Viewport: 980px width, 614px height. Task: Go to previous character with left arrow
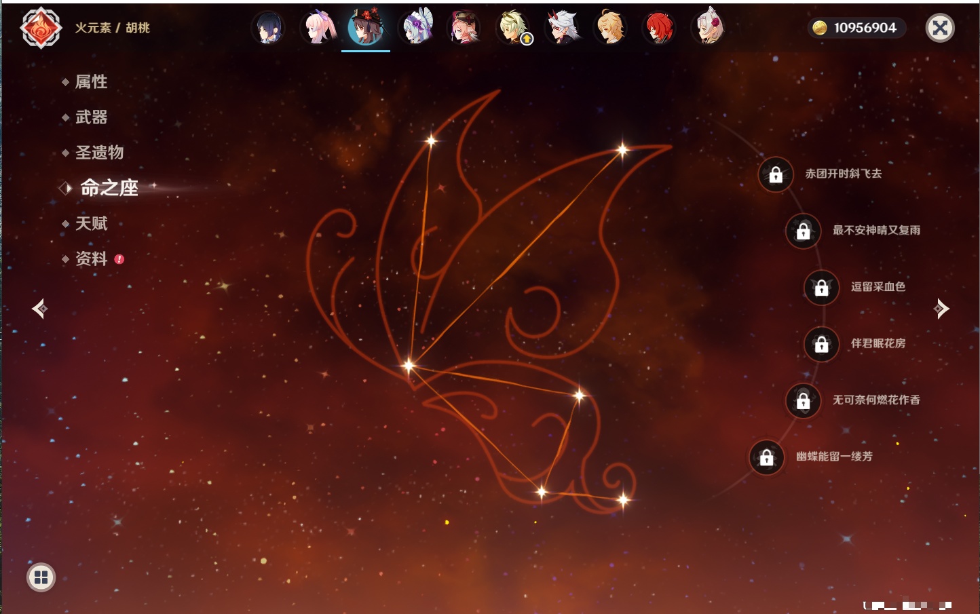(39, 309)
